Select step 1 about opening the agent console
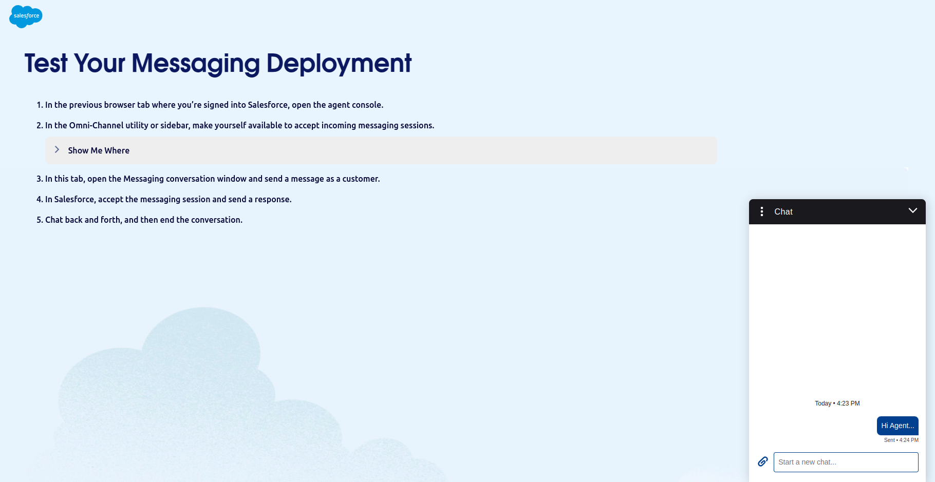This screenshot has height=482, width=935. coord(210,105)
